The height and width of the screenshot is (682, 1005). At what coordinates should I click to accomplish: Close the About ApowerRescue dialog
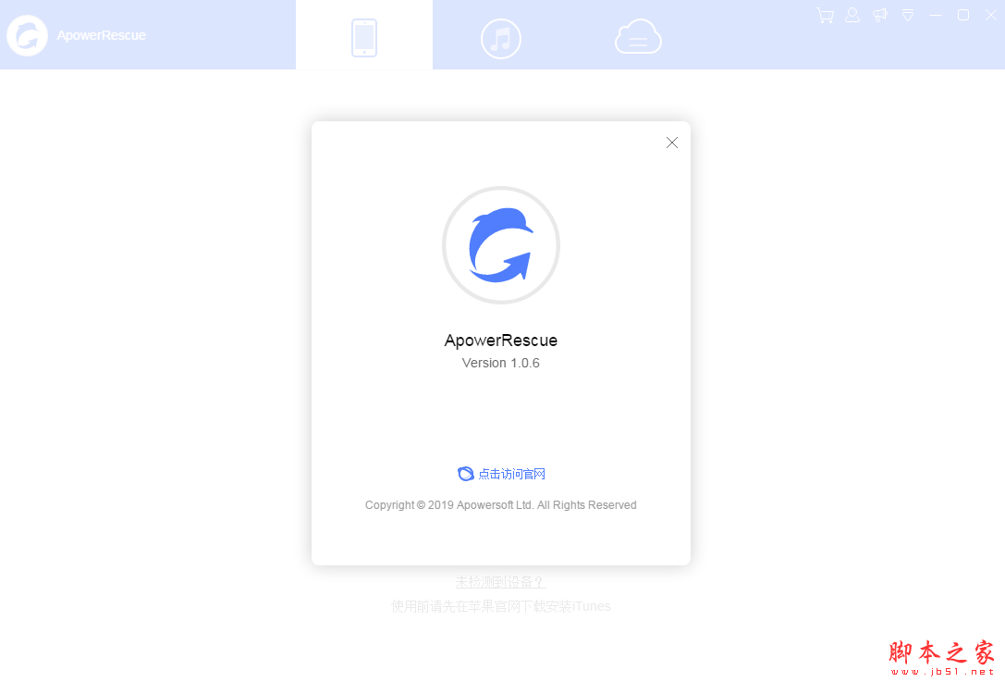[x=672, y=143]
